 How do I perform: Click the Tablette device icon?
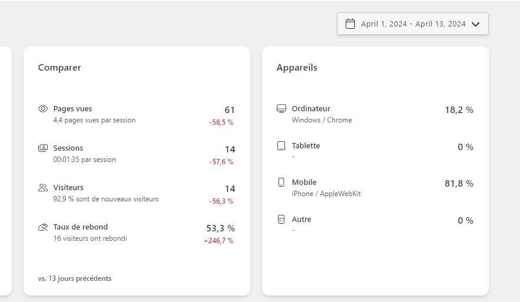click(281, 146)
